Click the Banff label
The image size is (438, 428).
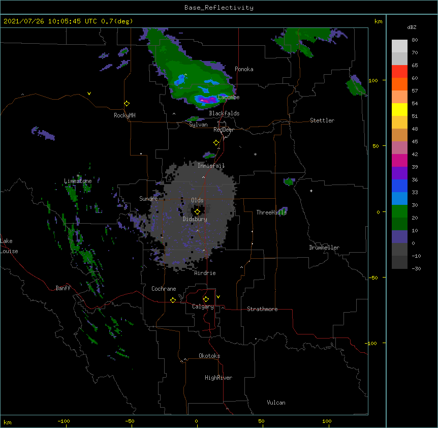coord(63,288)
